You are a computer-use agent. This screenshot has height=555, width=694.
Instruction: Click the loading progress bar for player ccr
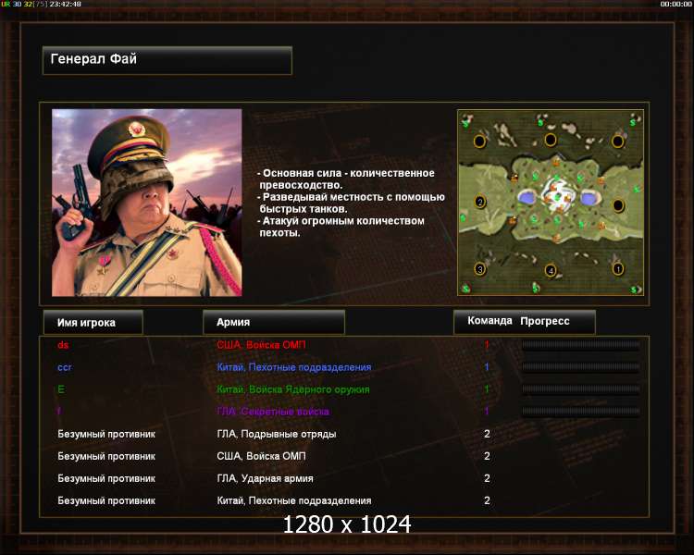click(x=581, y=367)
